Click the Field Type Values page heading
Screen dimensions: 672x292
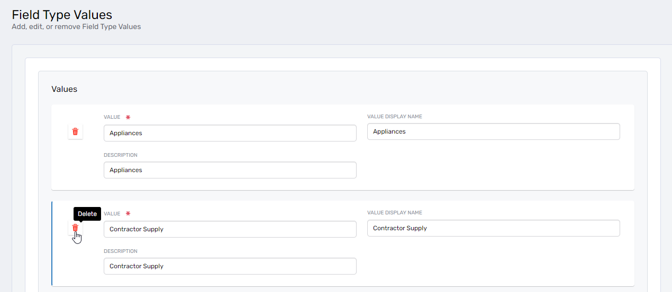pos(62,15)
